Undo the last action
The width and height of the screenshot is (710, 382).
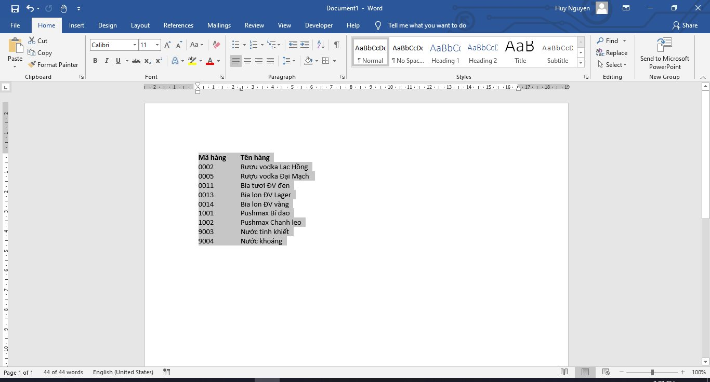30,8
